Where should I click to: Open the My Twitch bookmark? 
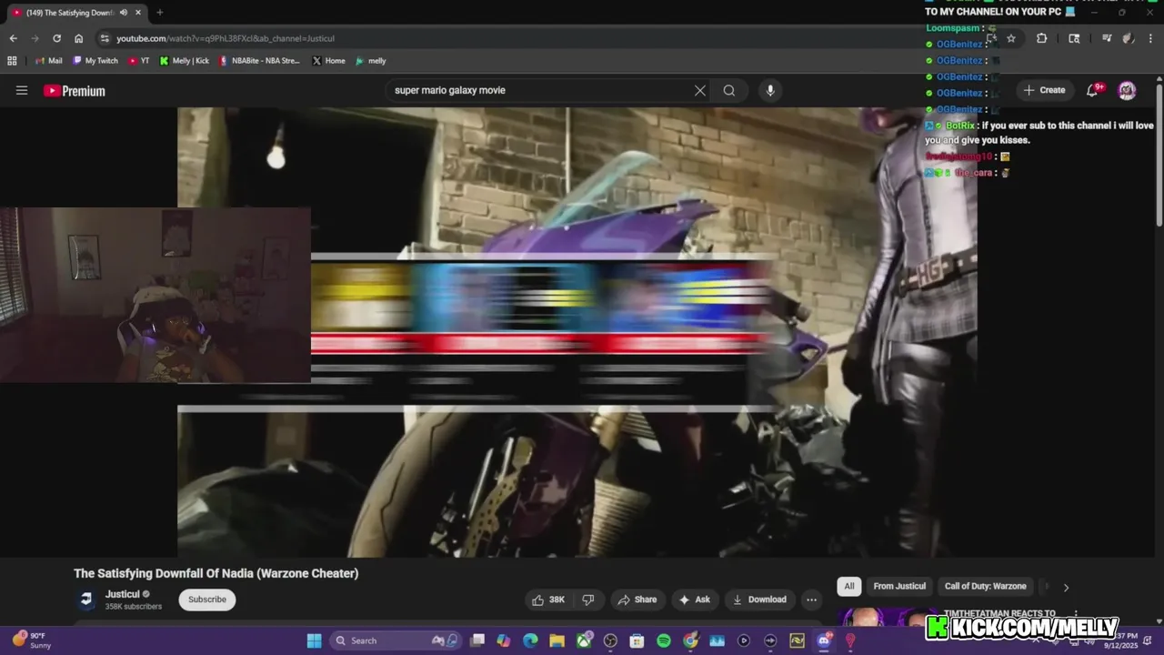95,61
